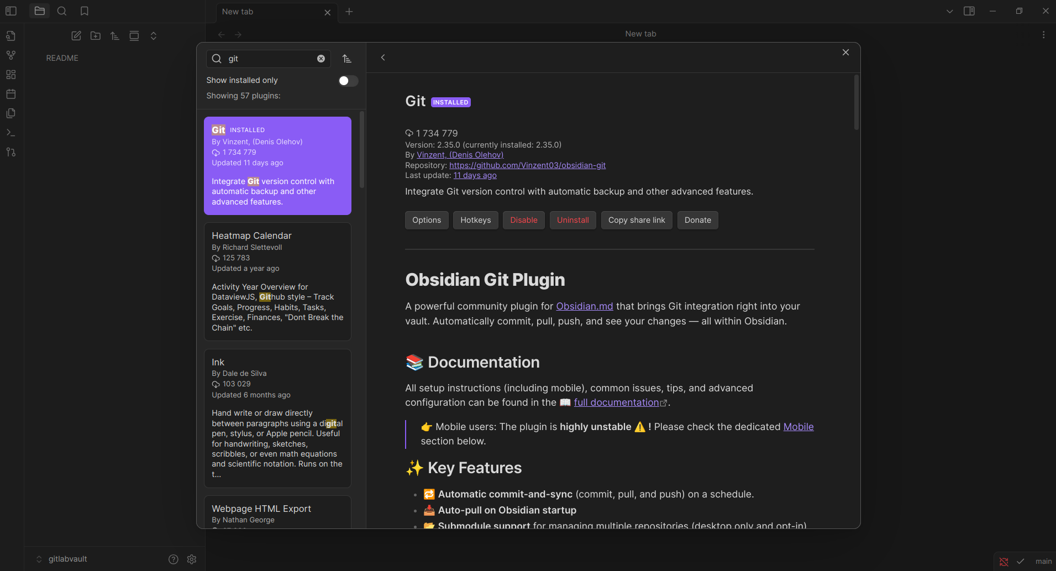Open the obsidian-git GitHub repository link
The width and height of the screenshot is (1056, 571).
click(x=527, y=165)
